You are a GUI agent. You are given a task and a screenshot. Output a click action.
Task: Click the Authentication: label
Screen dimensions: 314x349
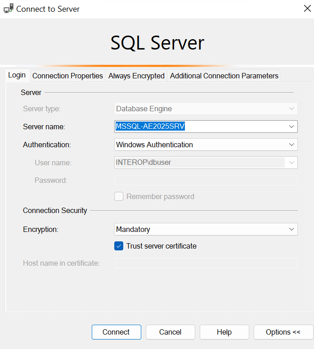click(47, 145)
